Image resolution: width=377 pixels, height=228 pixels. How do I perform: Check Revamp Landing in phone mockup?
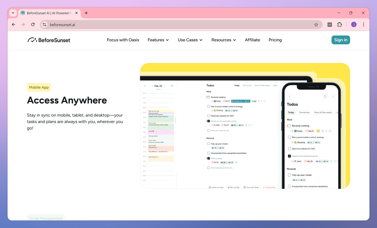coord(290,126)
